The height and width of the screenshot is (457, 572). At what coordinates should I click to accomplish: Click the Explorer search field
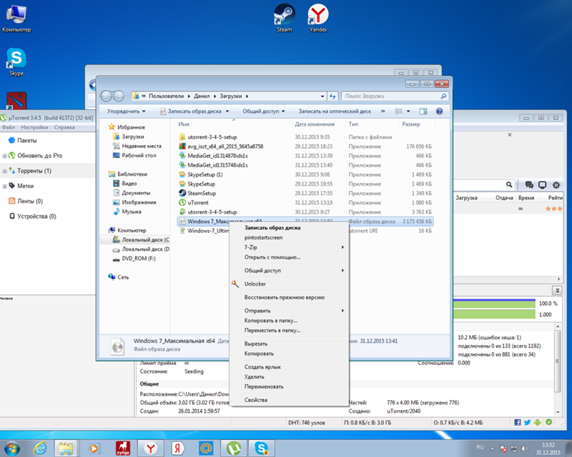click(x=395, y=96)
